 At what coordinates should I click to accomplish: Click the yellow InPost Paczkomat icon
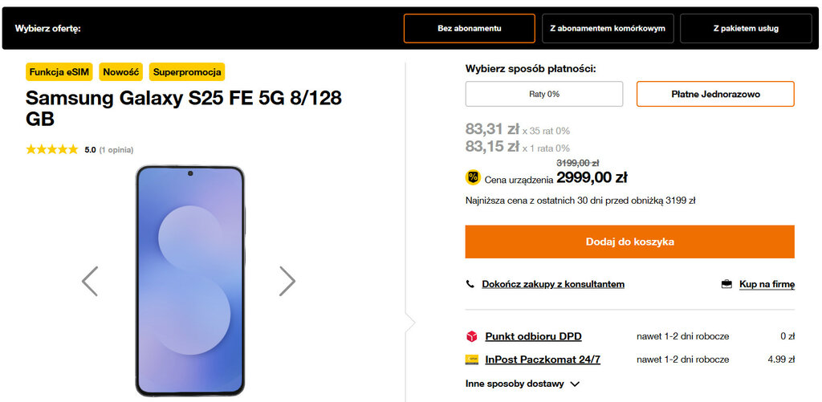471,359
